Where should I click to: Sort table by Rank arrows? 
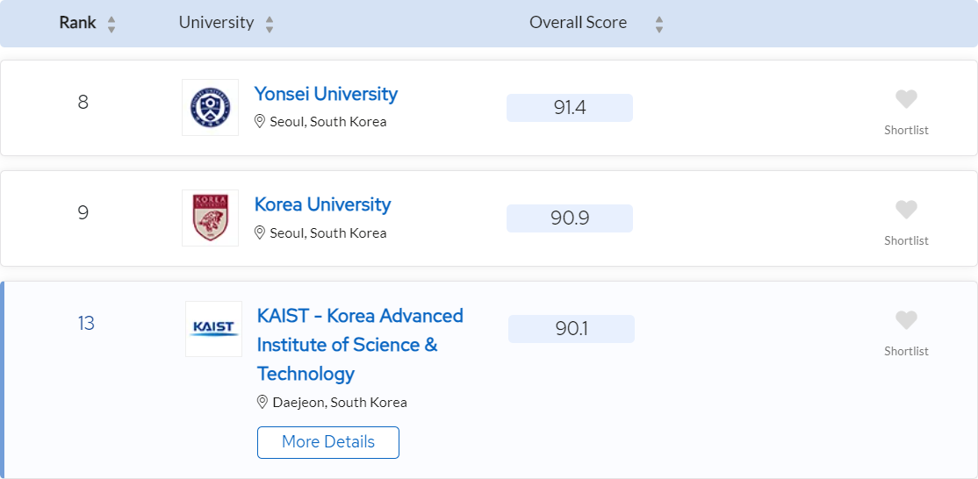tap(111, 25)
